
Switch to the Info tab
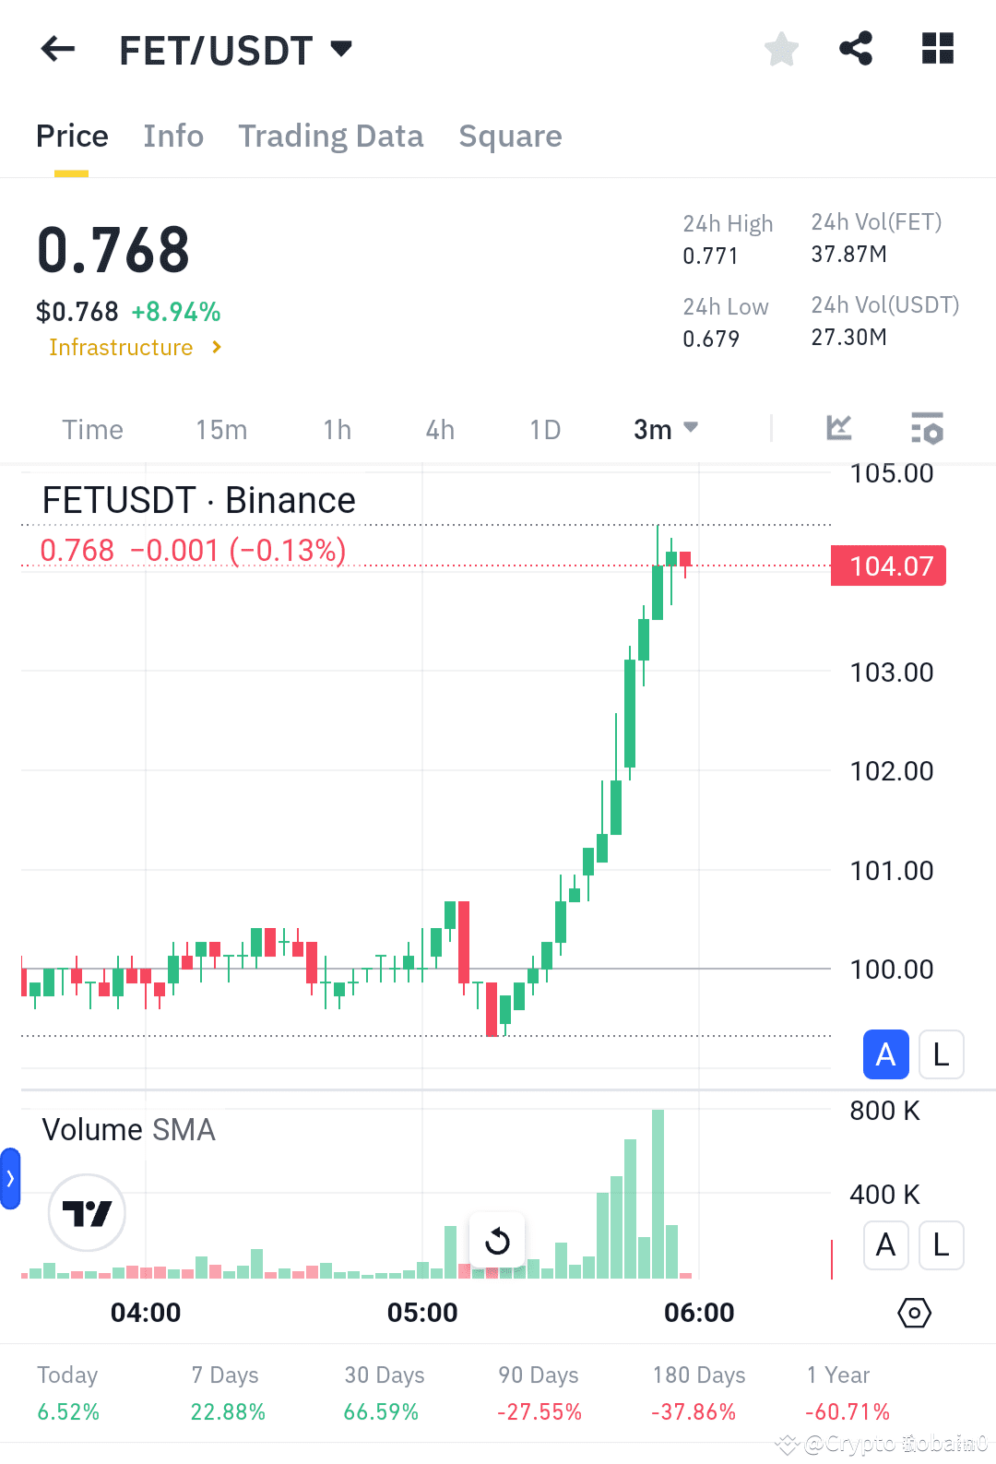click(173, 137)
